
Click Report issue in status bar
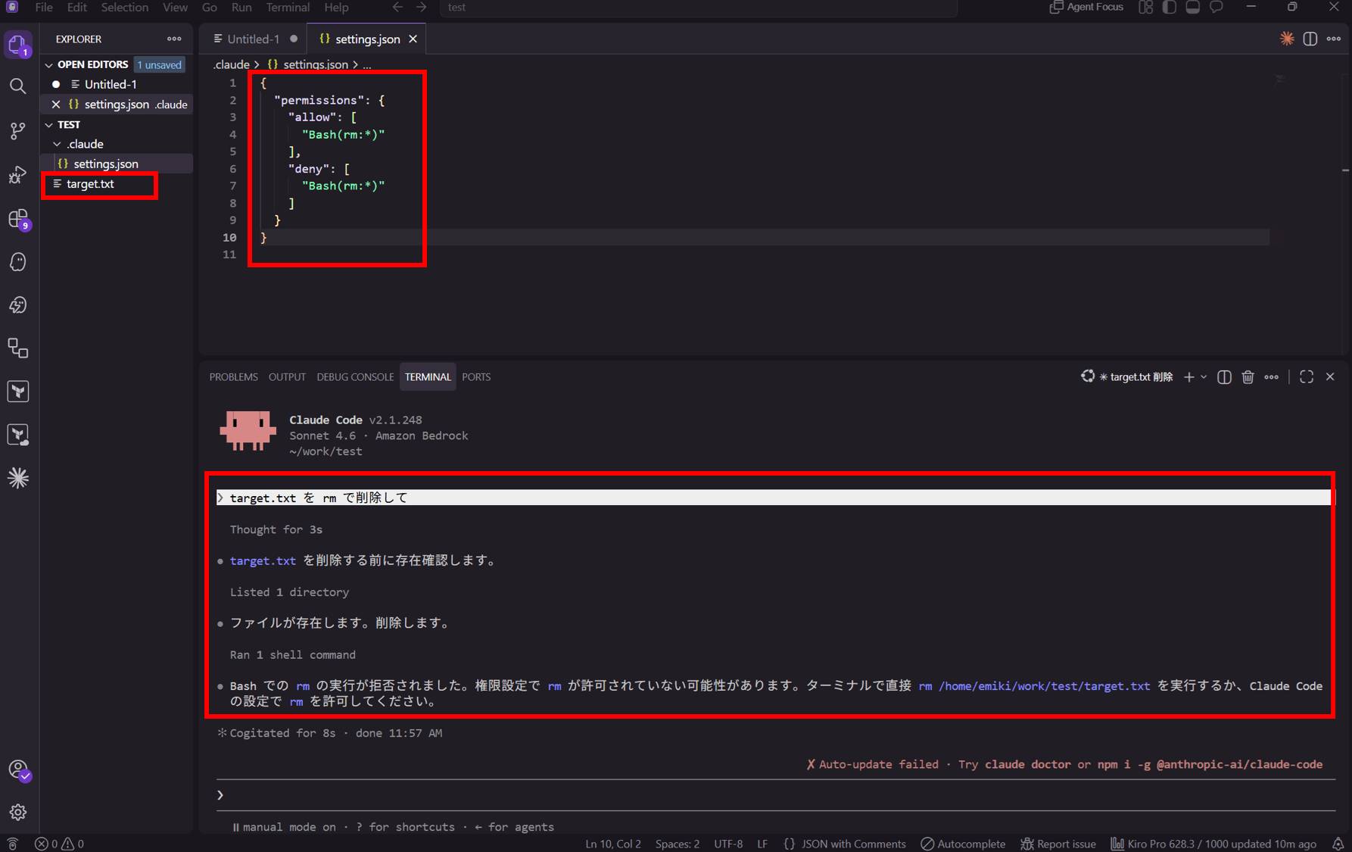pos(1058,844)
